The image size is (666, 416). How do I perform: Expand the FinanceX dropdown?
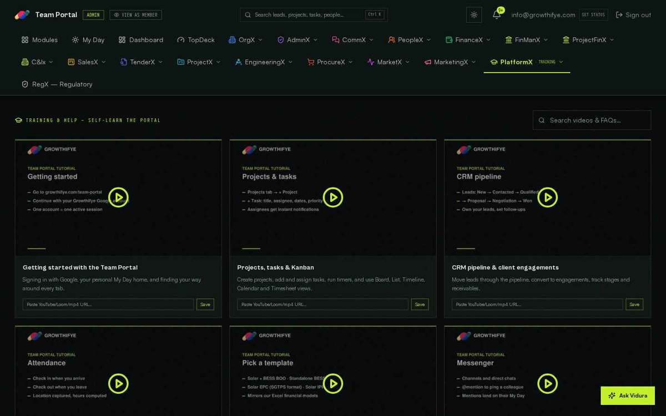coord(468,40)
